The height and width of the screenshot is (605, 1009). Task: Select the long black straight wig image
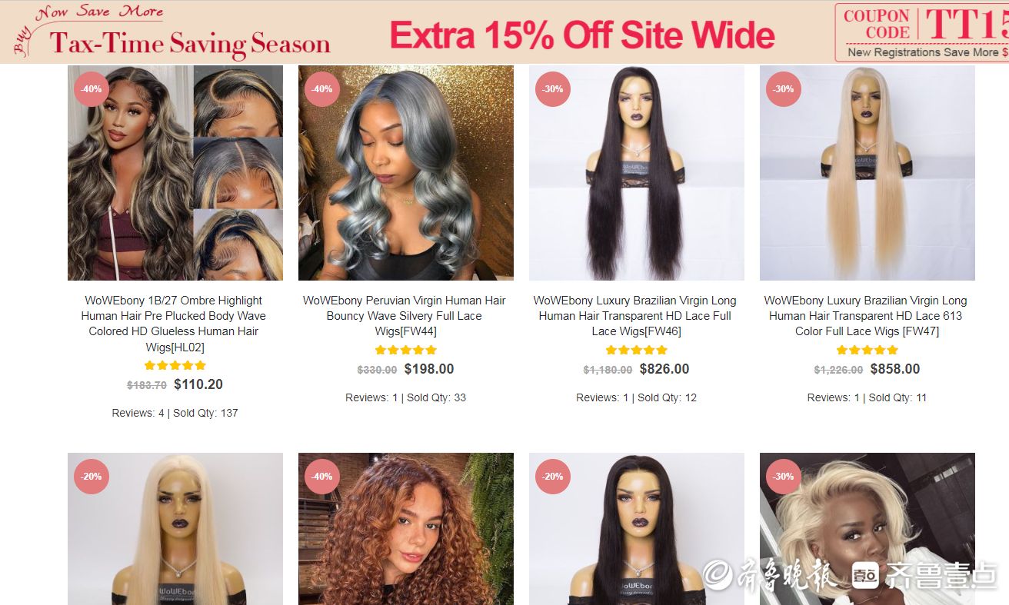637,173
